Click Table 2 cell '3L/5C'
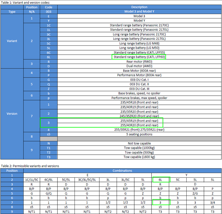222x214 pixels. tap(125, 180)
